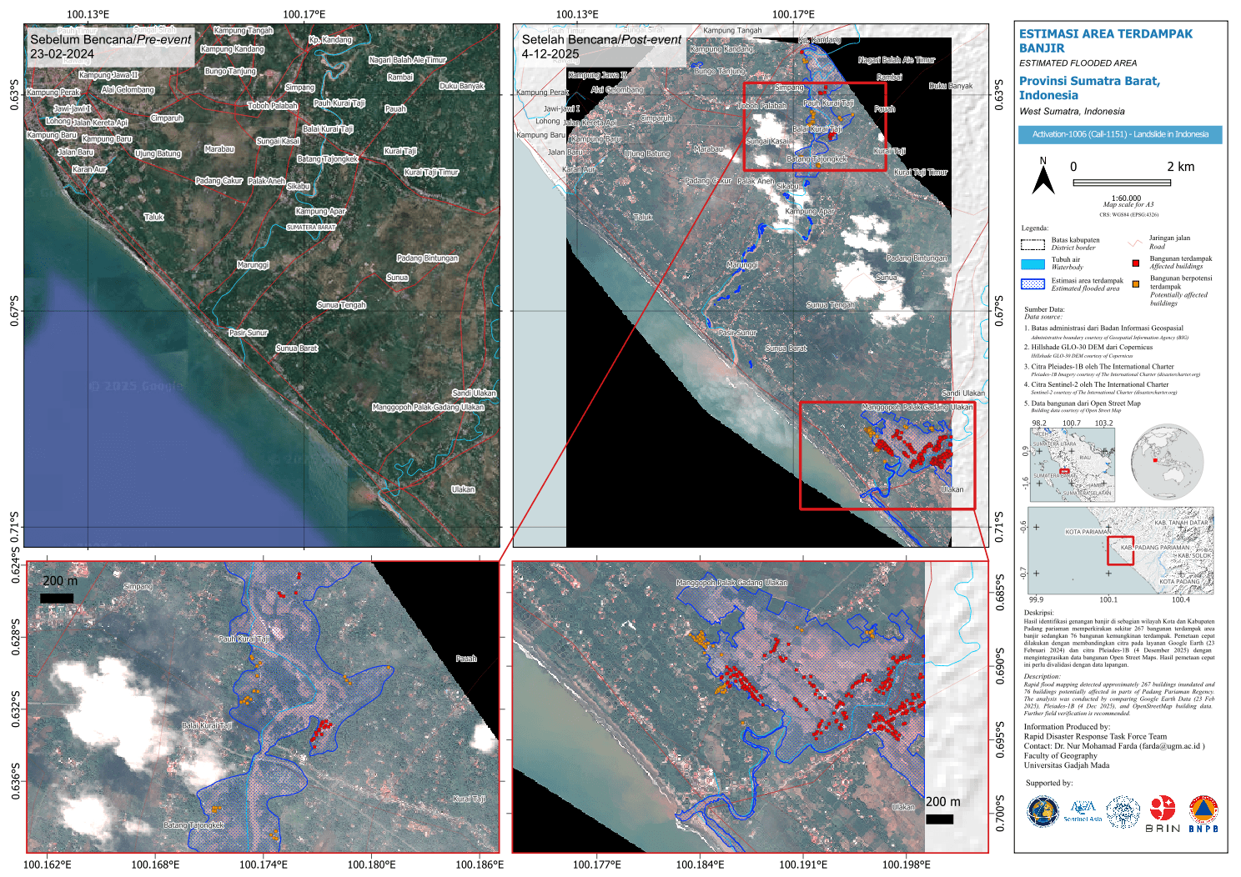The image size is (1241, 877).
Task: Click the Sentinel Asia logo
Action: (1083, 811)
